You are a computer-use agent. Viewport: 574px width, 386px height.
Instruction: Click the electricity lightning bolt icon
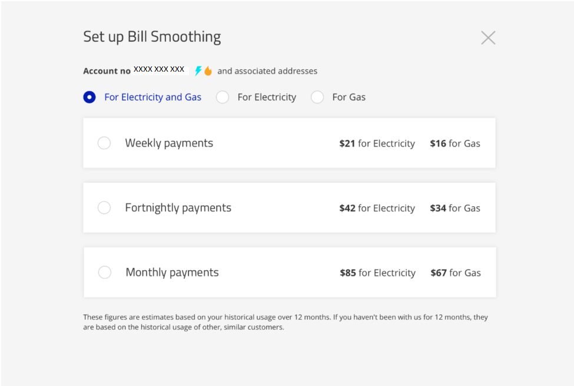tap(198, 71)
